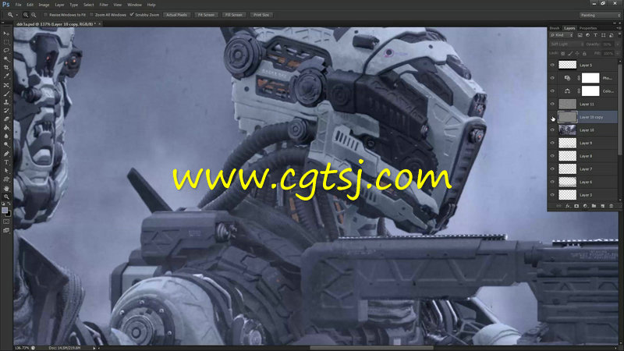Screen dimensions: 624x351
Task: Select the Hand tool
Action: [6, 188]
